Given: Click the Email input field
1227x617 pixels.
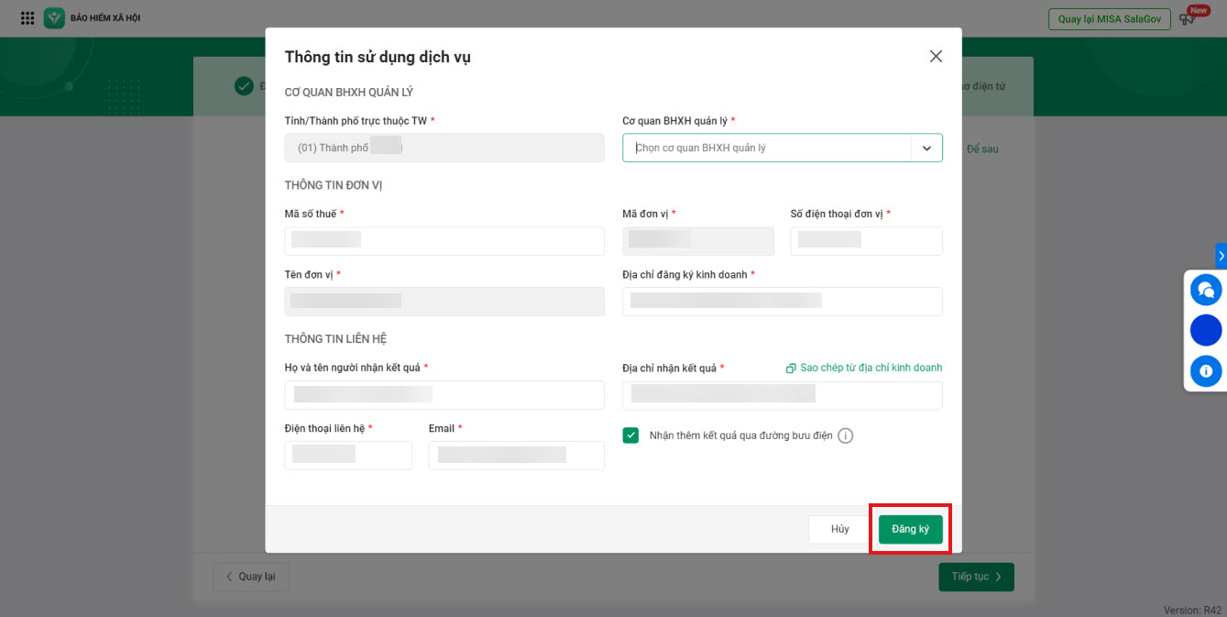Looking at the screenshot, I should tap(516, 456).
